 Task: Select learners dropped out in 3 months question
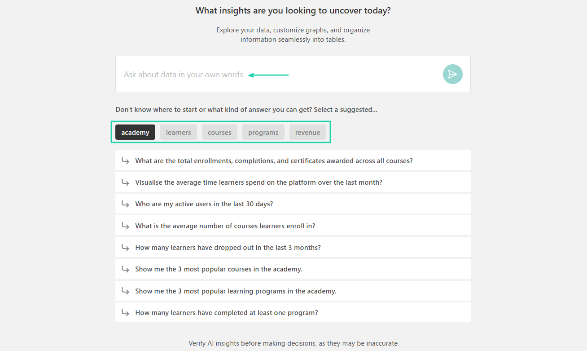293,247
